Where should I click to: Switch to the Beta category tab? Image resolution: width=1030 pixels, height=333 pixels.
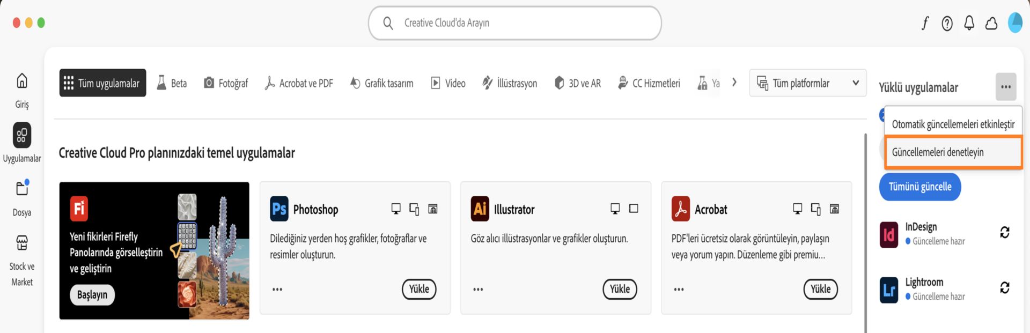(x=172, y=83)
